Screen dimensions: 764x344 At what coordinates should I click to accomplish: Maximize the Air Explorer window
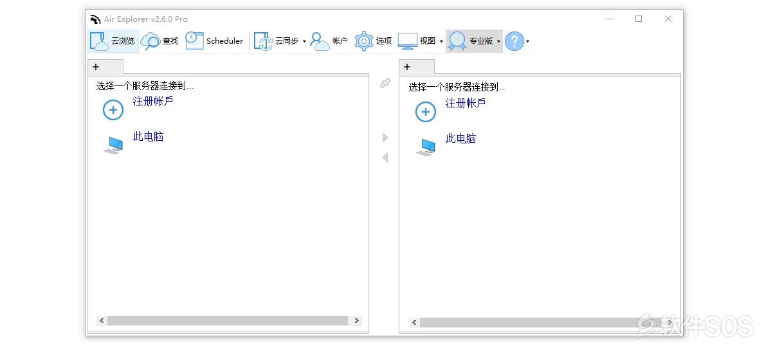tap(639, 19)
